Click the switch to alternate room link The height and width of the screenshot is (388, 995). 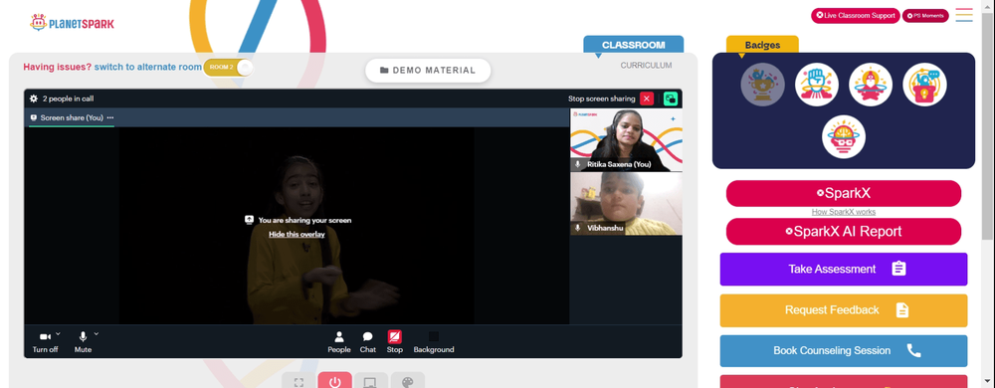coord(148,67)
